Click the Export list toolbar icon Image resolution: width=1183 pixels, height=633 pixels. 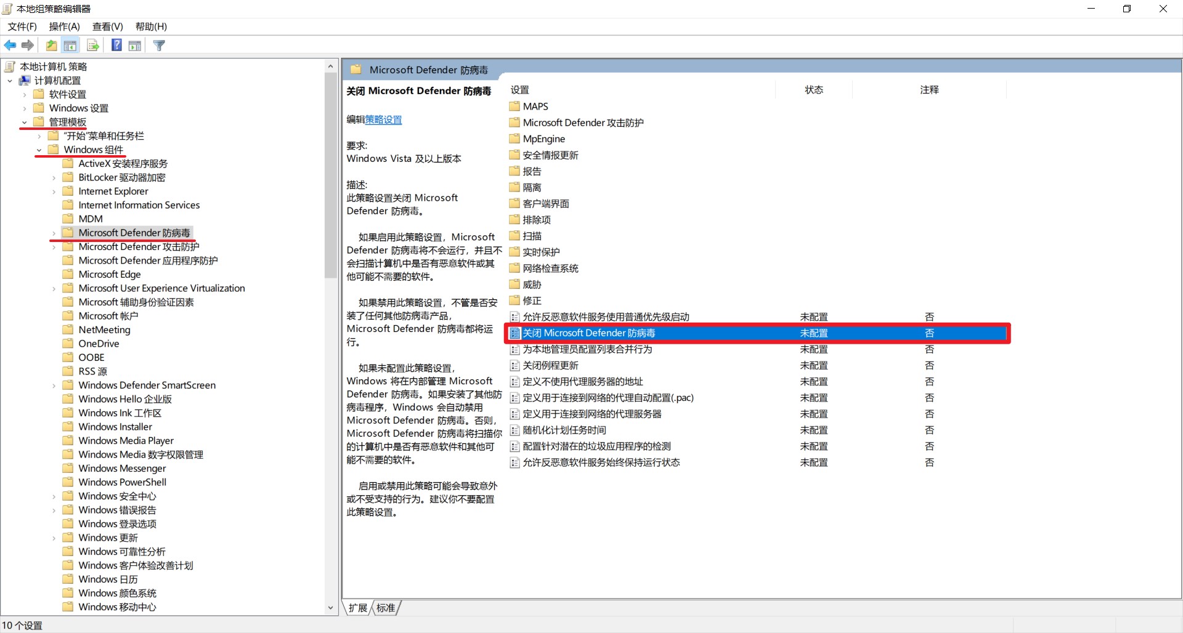tap(93, 46)
